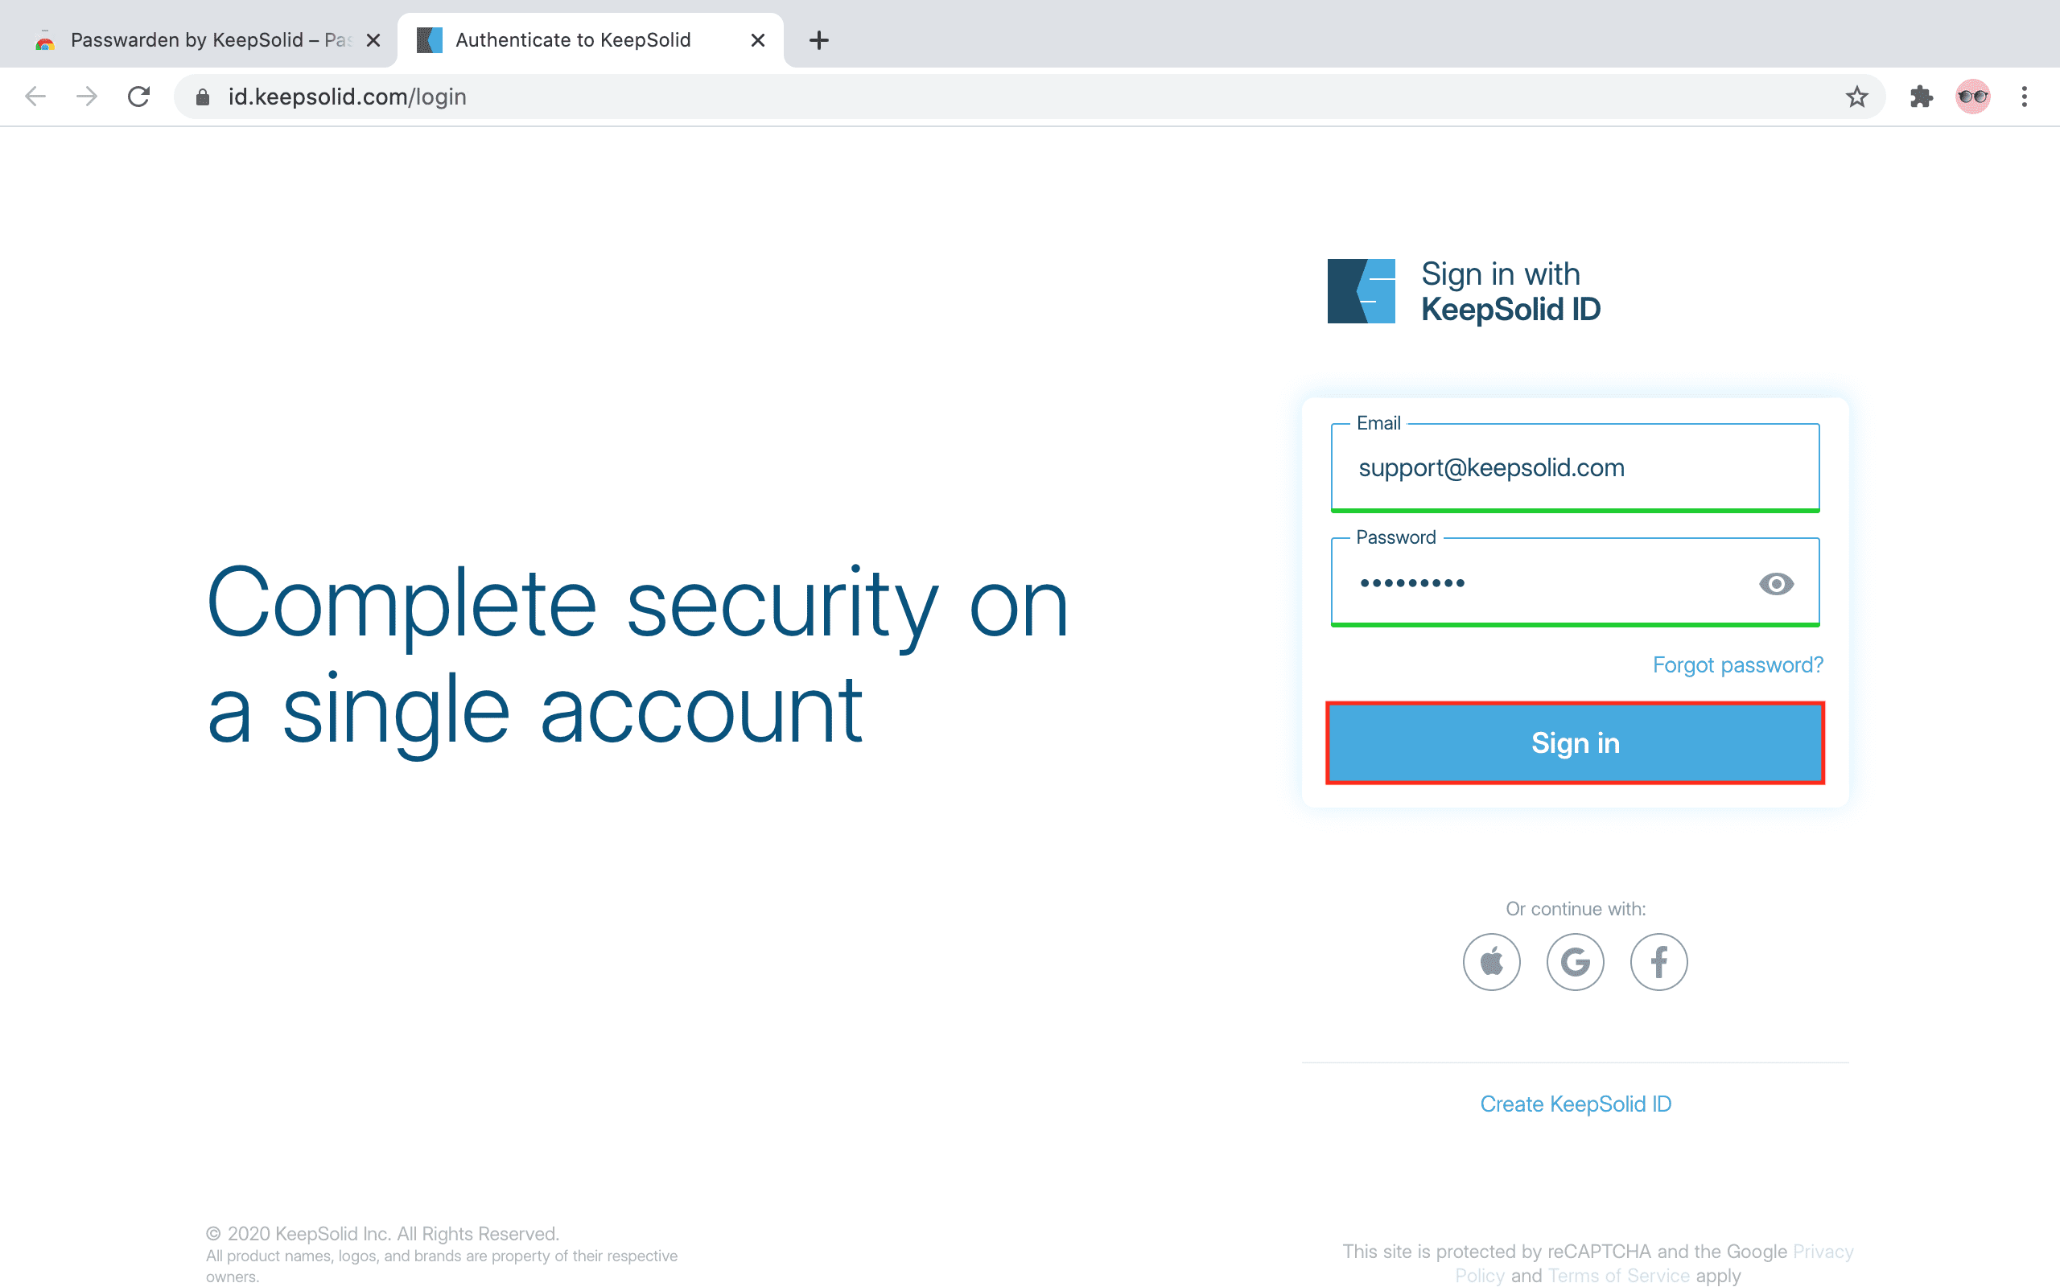
Task: Open the Create KeepSolid ID link
Action: pos(1576,1104)
